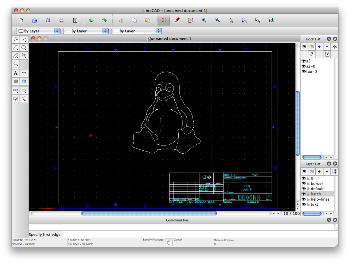Select the Ellipse drawing tool
Viewport: 350px width, 263px height.
point(15,56)
